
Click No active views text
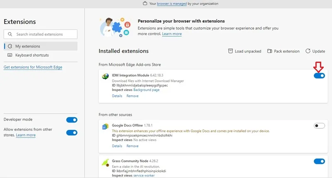coord(145,140)
